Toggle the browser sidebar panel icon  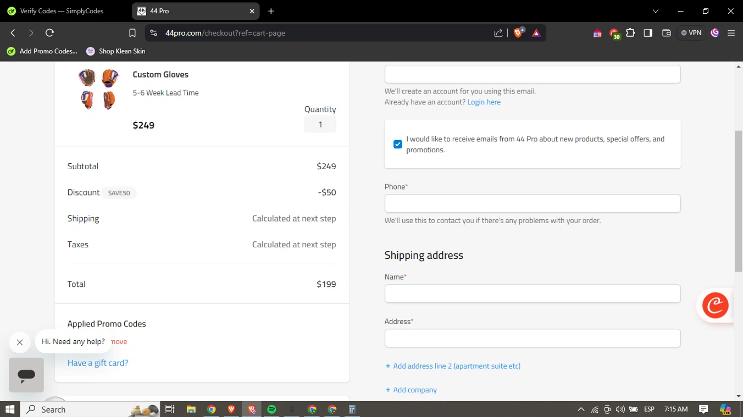click(648, 33)
